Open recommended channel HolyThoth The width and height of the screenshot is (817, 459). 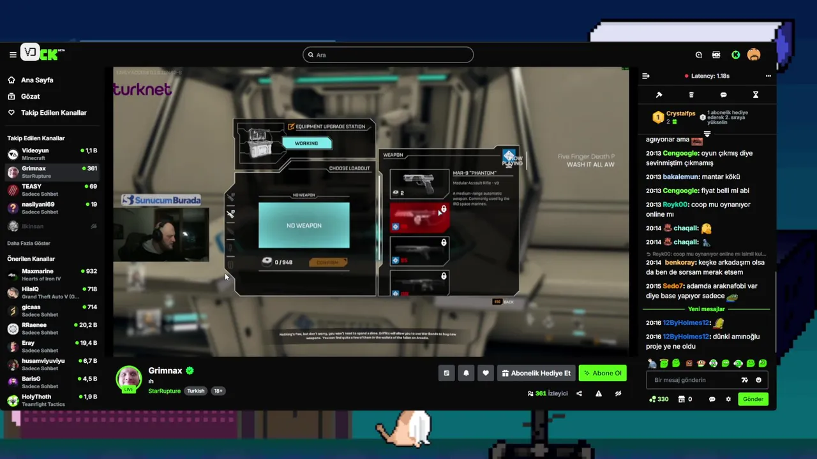52,400
